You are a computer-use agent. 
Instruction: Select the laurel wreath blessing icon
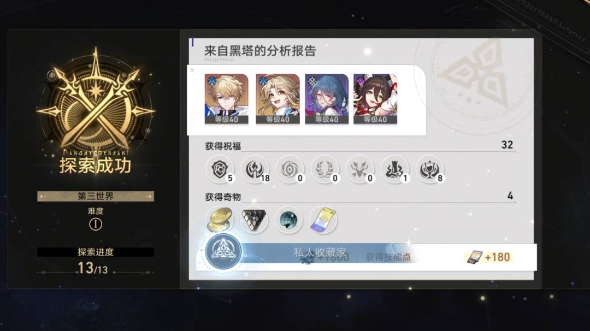coord(325,169)
